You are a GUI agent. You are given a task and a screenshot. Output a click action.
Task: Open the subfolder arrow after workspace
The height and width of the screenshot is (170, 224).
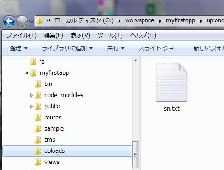[160, 21]
